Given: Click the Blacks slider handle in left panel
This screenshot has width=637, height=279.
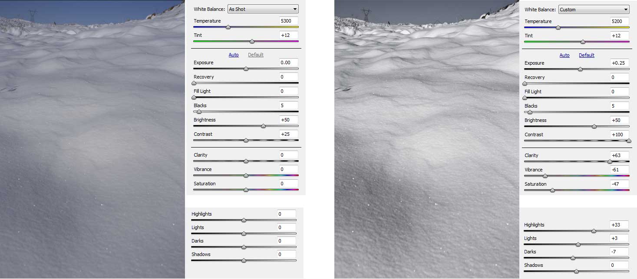Looking at the screenshot, I should pos(199,112).
